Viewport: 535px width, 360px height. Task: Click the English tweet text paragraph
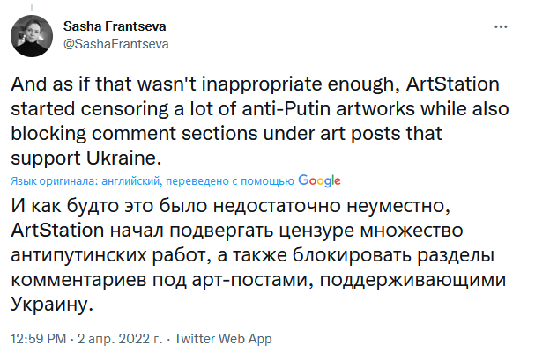pyautogui.click(x=256, y=121)
